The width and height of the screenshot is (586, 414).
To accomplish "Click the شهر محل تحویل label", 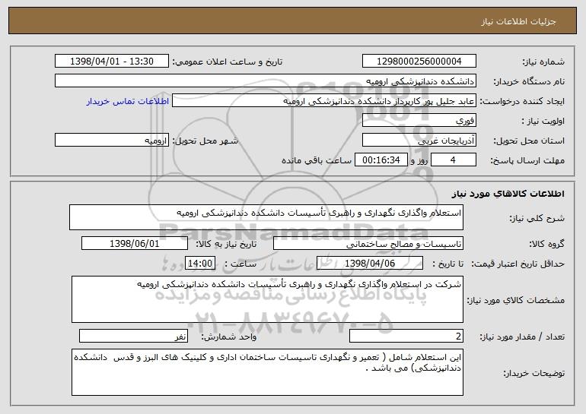I will tap(205, 141).
